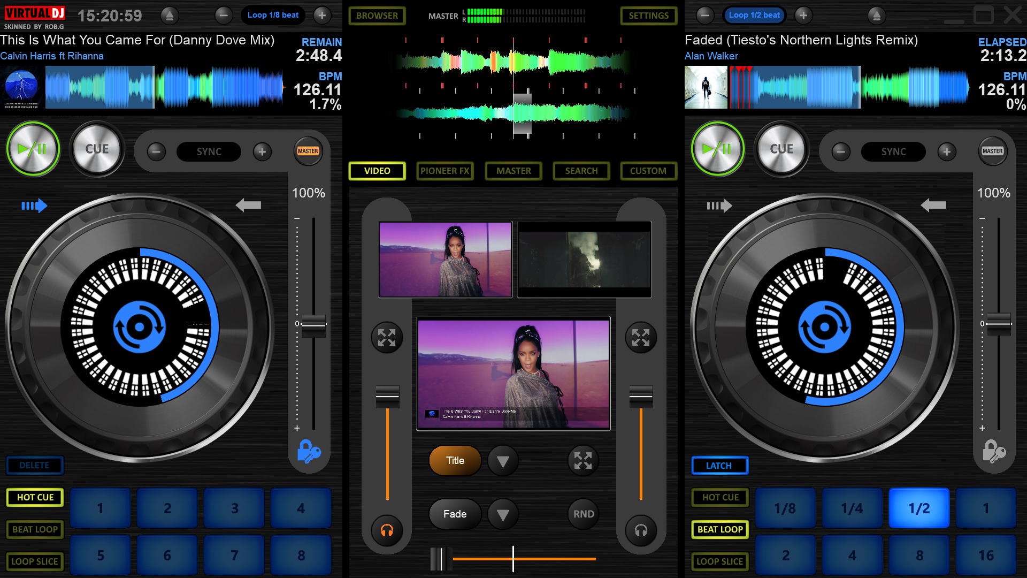Click the RND random transition button
Image resolution: width=1027 pixels, height=578 pixels.
point(583,514)
